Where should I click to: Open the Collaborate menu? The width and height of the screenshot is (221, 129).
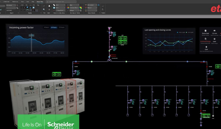click(x=6, y=2)
